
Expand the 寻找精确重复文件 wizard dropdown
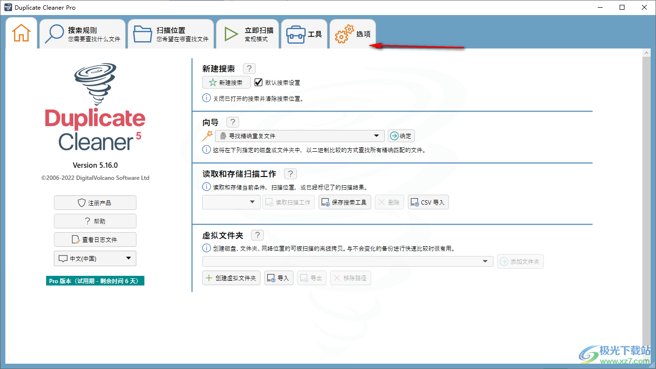coord(299,136)
